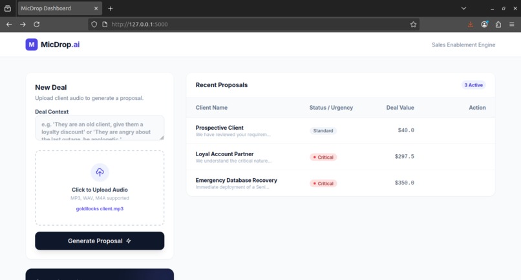The height and width of the screenshot is (280, 521).
Task: Click the Client Name column header
Action: (x=211, y=108)
